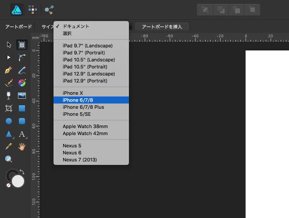This screenshot has width=289, height=218.
Task: Choose iPad 12.9" (Portrait) preset
Action: pyautogui.click(x=91, y=81)
